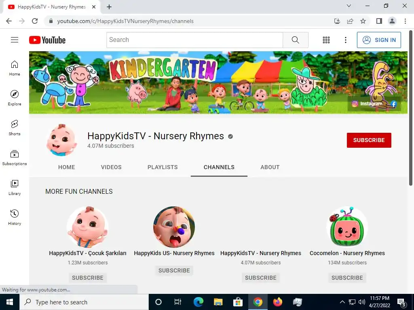The height and width of the screenshot is (310, 414).
Task: Open Firefox from the taskbar
Action: (x=277, y=302)
